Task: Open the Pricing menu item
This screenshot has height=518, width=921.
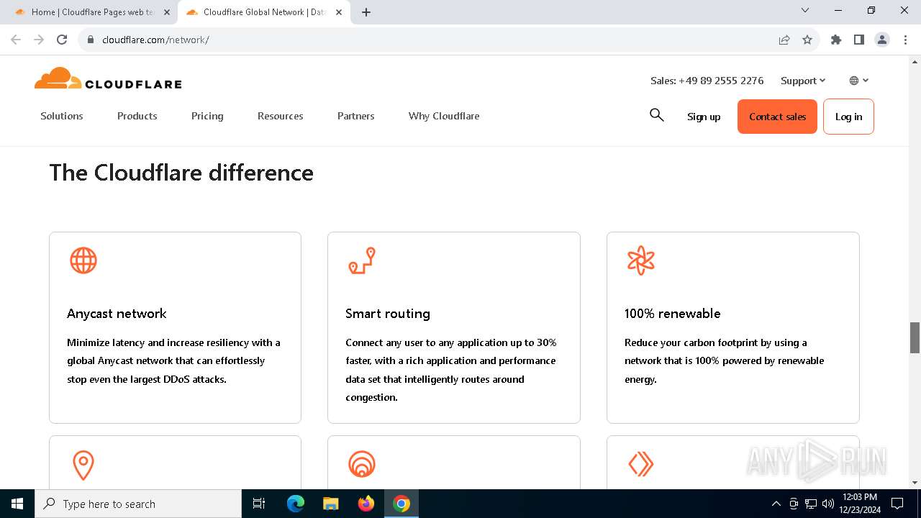Action: coord(207,116)
